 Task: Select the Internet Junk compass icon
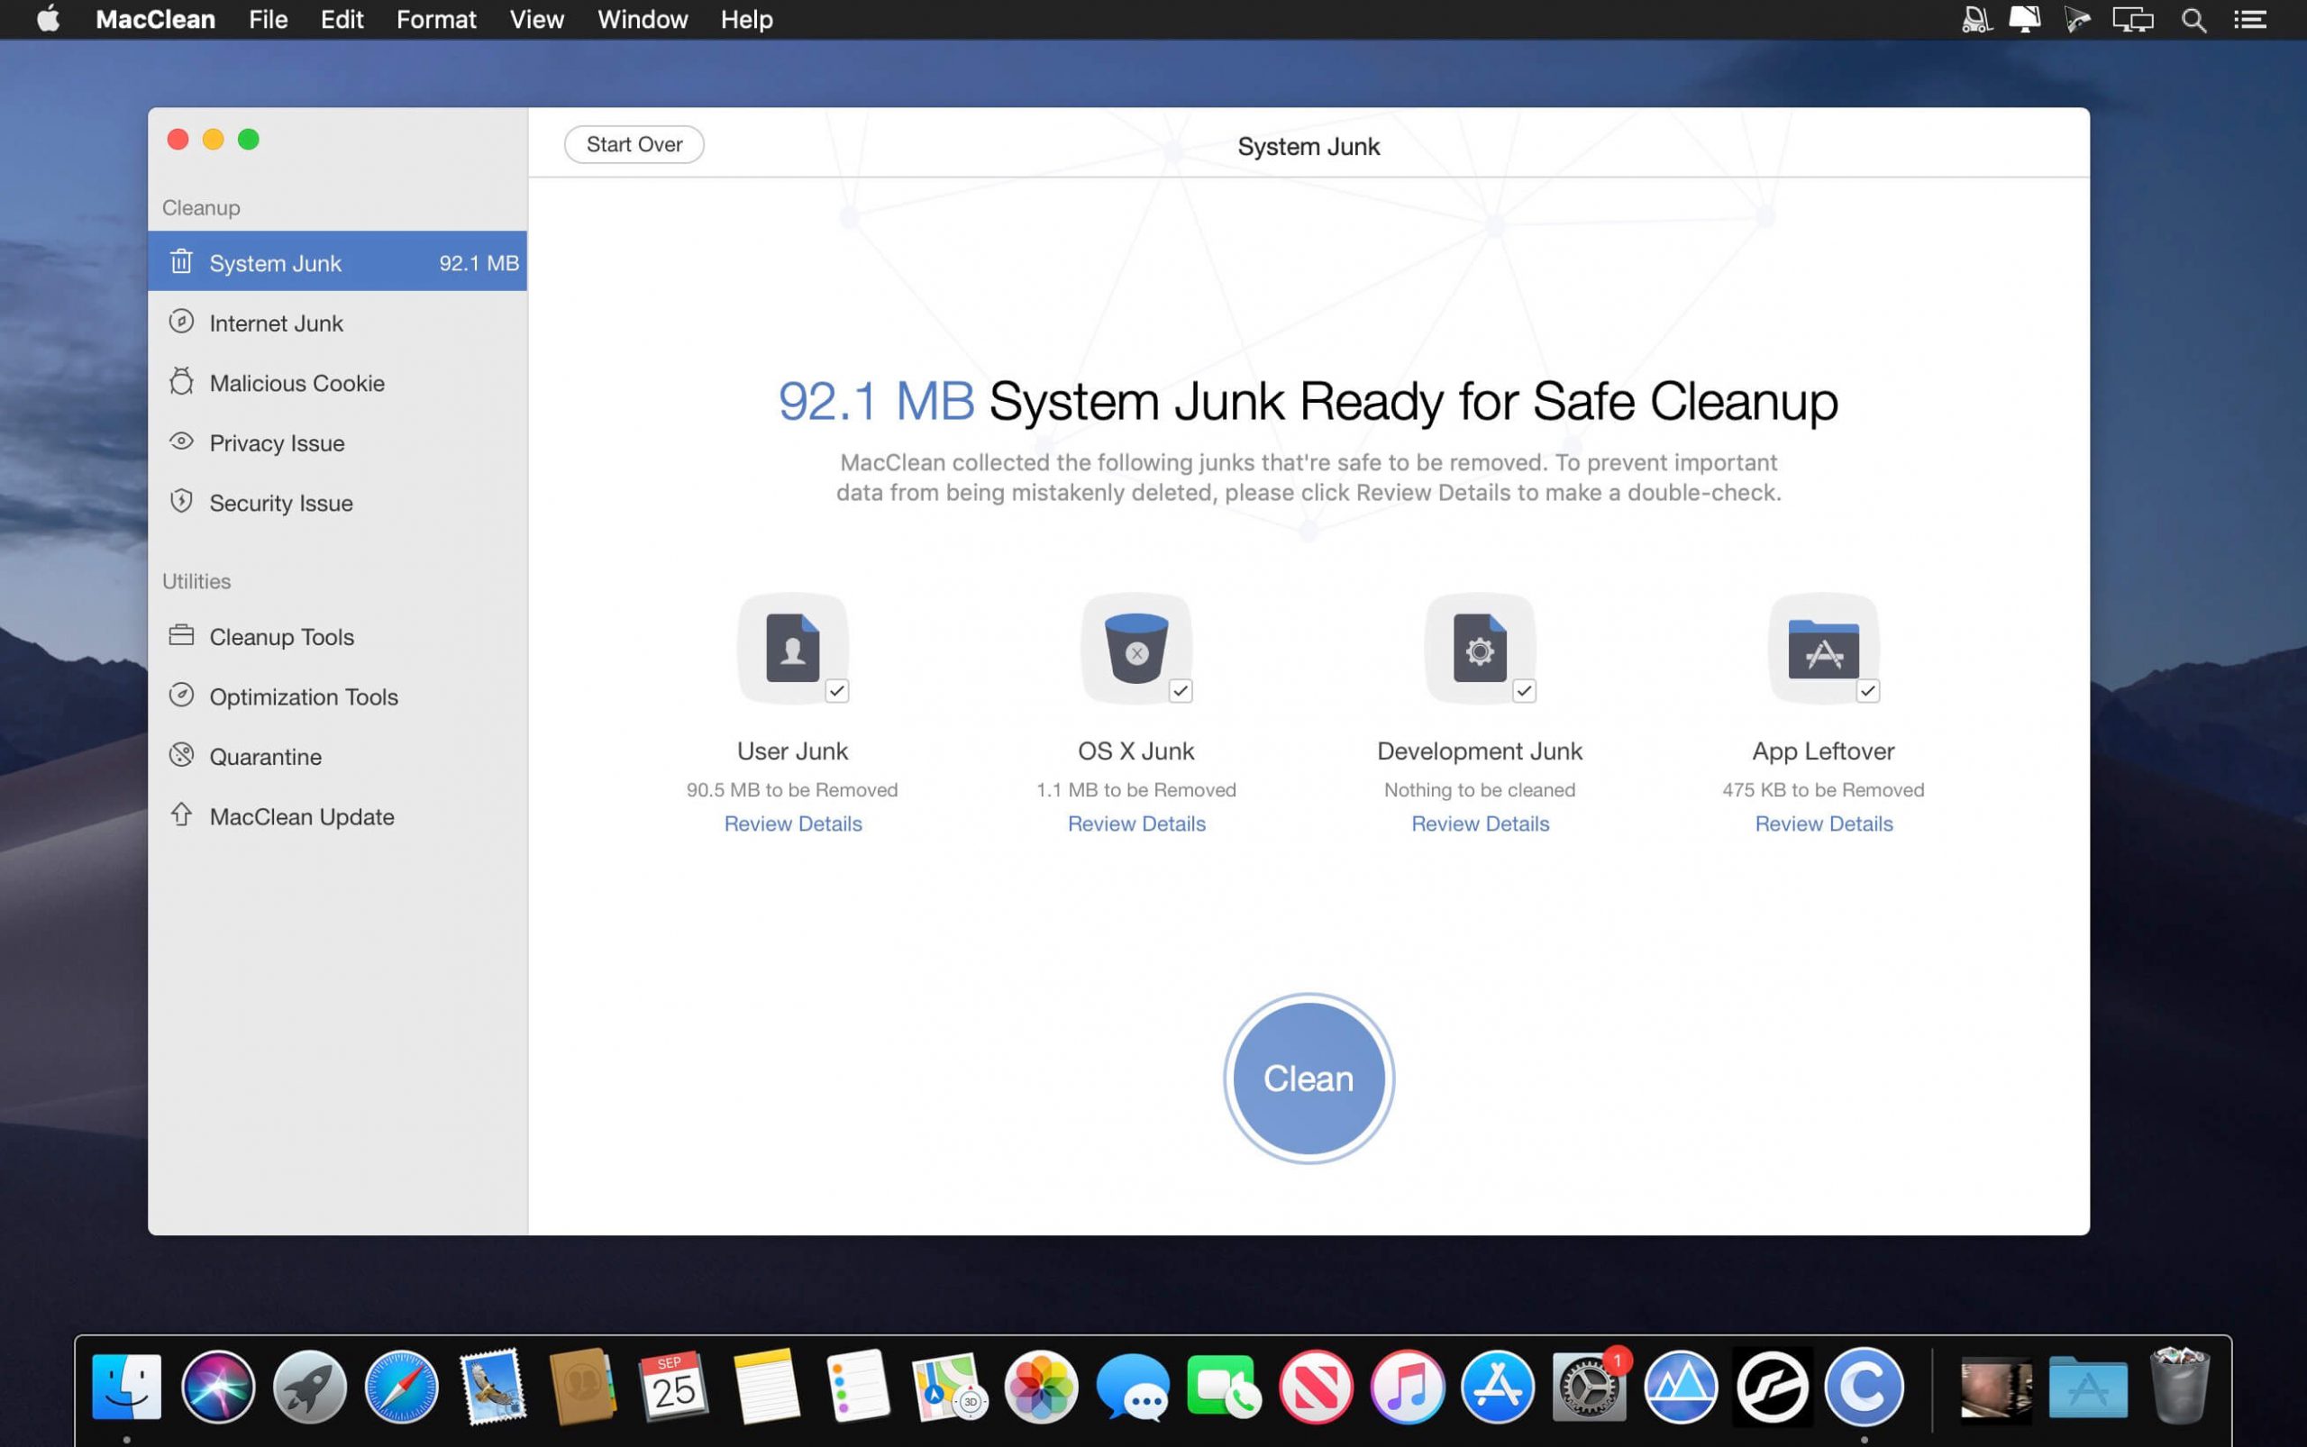coord(181,322)
